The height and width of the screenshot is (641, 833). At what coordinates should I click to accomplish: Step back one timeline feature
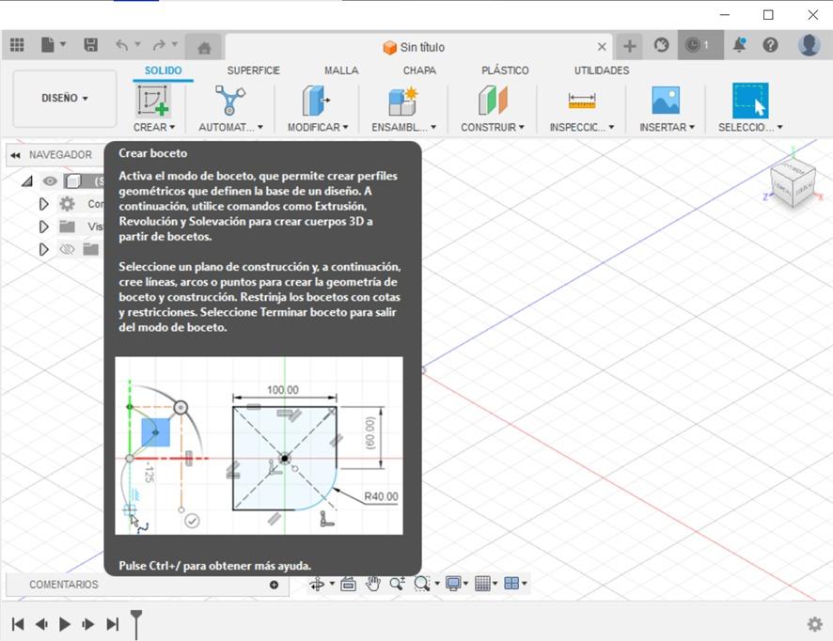point(41,624)
